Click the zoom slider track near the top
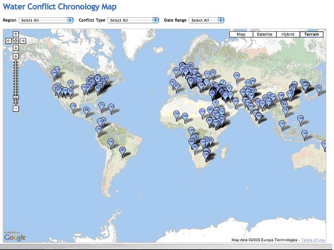 pos(16,64)
